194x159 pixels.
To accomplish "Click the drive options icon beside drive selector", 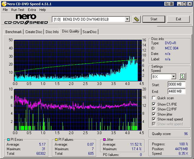I will coord(136,19).
